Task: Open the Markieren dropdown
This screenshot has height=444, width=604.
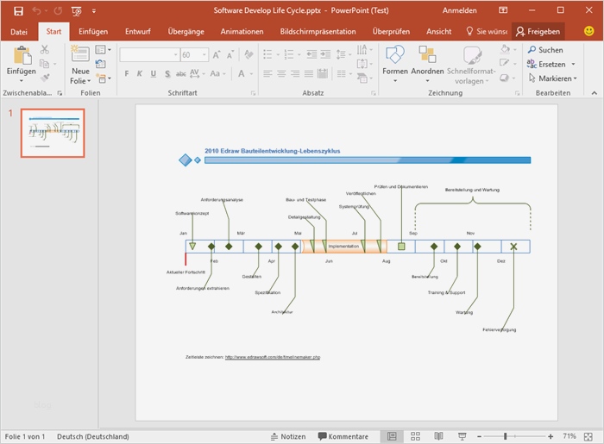Action: click(x=552, y=78)
